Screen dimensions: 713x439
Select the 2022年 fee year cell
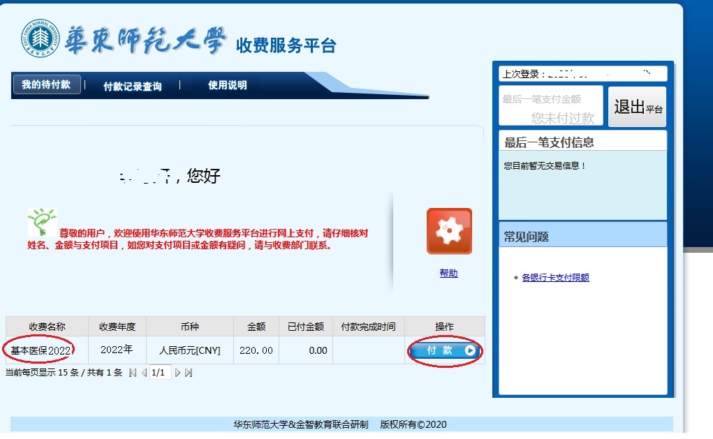[x=117, y=350]
